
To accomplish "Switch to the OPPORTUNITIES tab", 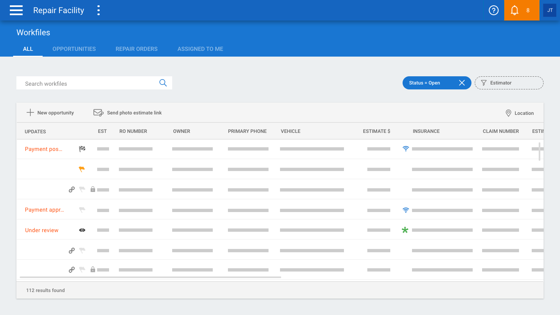I will click(74, 49).
